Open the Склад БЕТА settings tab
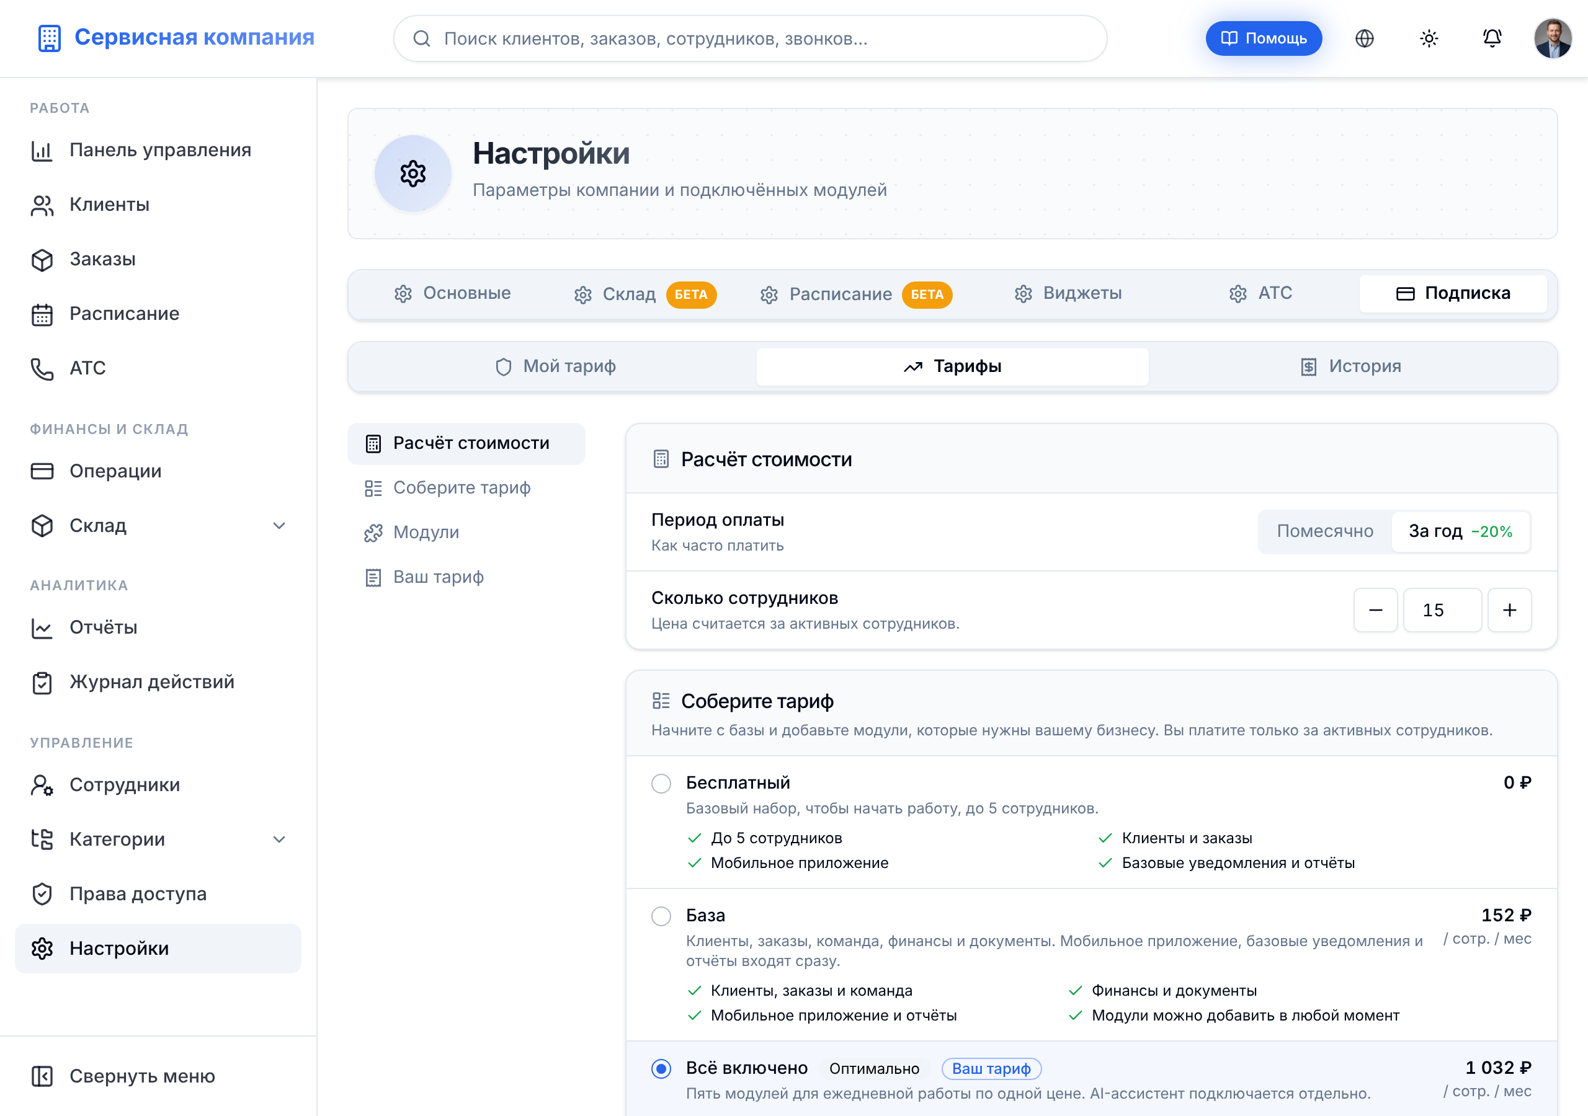The height and width of the screenshot is (1116, 1588). pyautogui.click(x=645, y=294)
